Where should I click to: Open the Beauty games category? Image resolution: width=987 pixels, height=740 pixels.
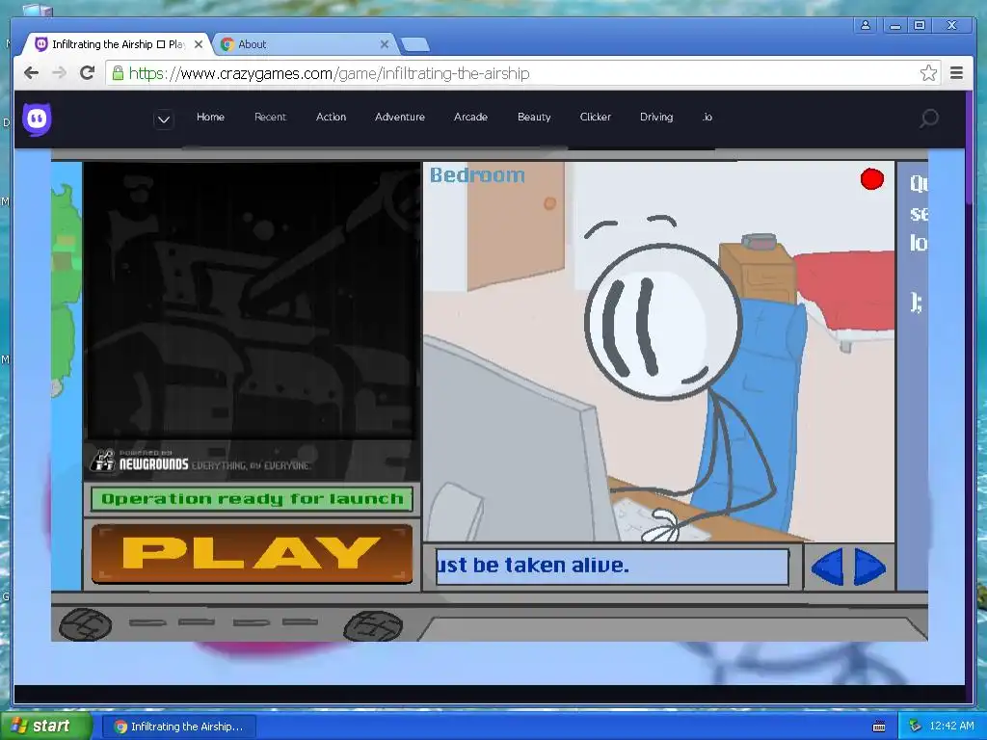(534, 117)
